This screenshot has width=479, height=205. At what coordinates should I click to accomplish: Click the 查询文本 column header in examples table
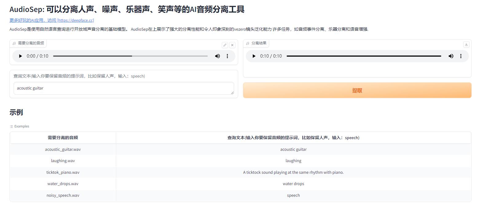click(293, 138)
